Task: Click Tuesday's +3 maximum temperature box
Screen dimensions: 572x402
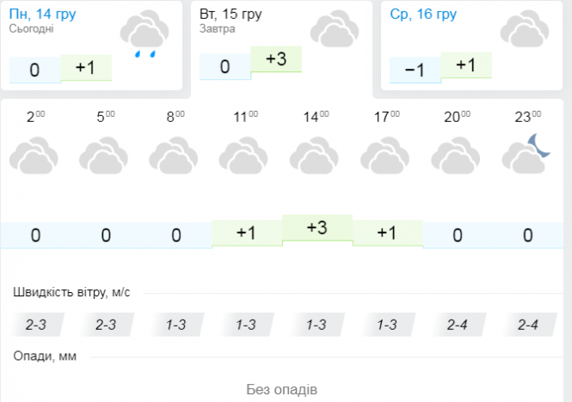Action: [x=275, y=59]
